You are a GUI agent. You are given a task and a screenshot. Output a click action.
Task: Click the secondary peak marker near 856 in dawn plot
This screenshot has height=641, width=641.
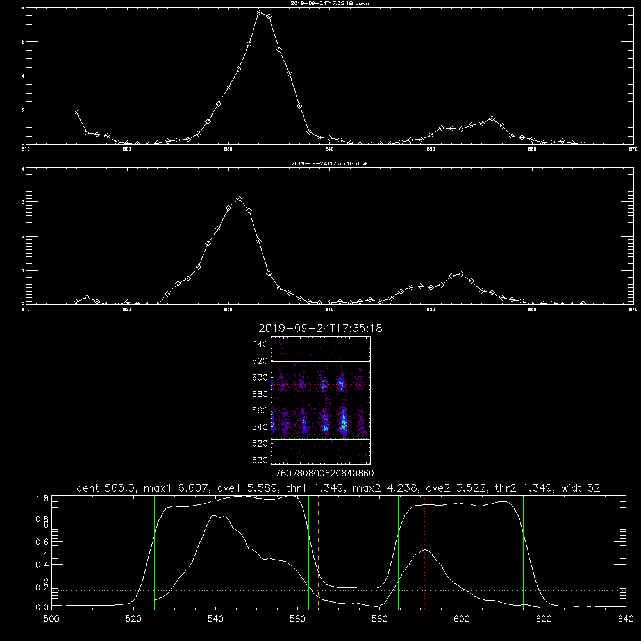tap(492, 118)
